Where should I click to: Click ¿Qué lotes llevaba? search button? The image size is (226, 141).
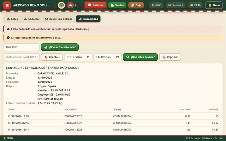(x=141, y=57)
